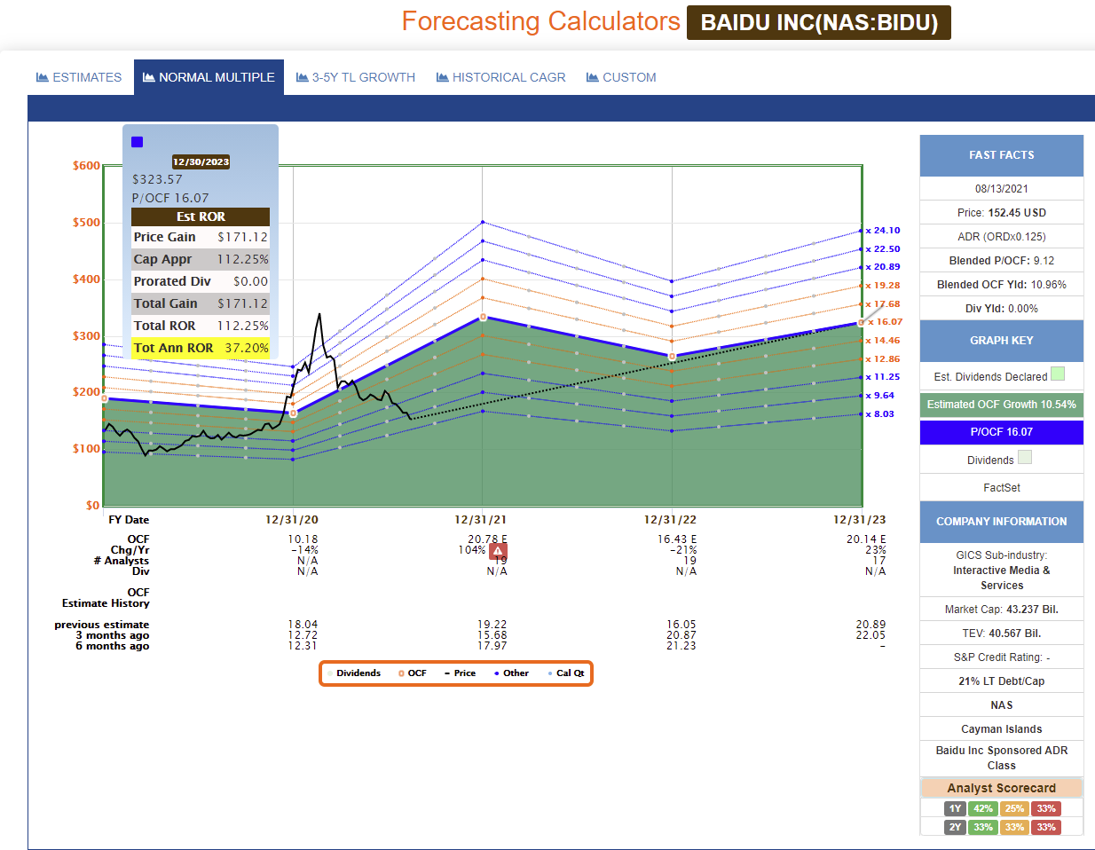
Task: Click the chart icon beside HISTORICAL CAGR
Action: [x=442, y=77]
